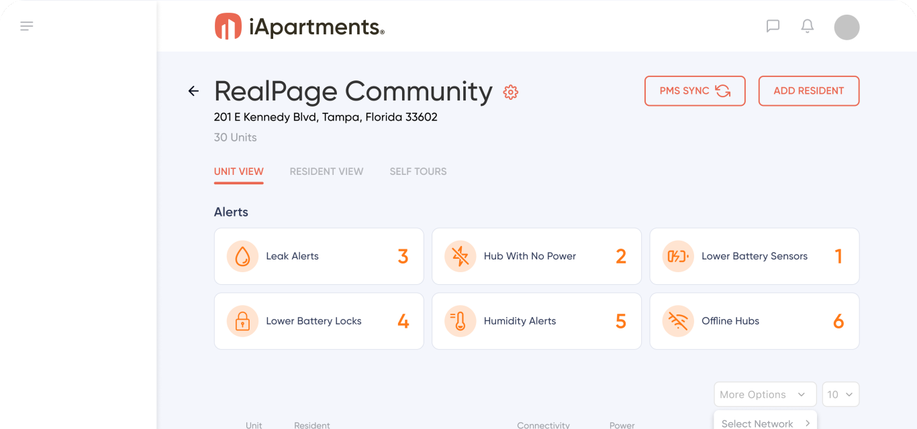917x429 pixels.
Task: Go back using the left arrow
Action: (x=193, y=91)
